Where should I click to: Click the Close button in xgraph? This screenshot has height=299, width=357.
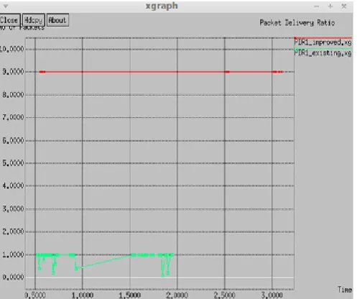9,20
